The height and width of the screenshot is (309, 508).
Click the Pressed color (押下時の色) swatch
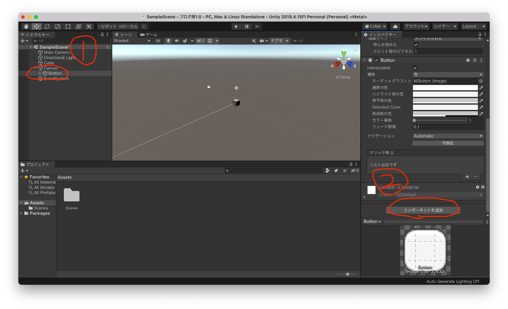tap(445, 101)
